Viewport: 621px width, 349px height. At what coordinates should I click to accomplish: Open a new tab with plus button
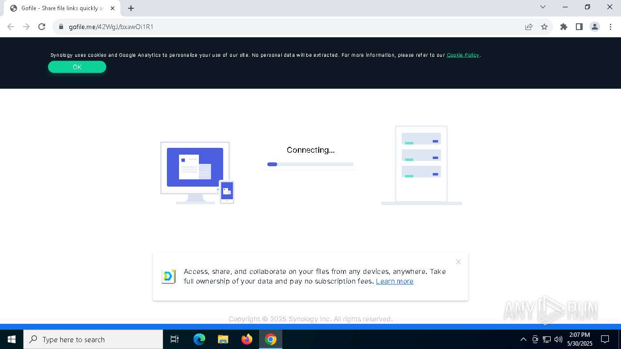[x=131, y=8]
